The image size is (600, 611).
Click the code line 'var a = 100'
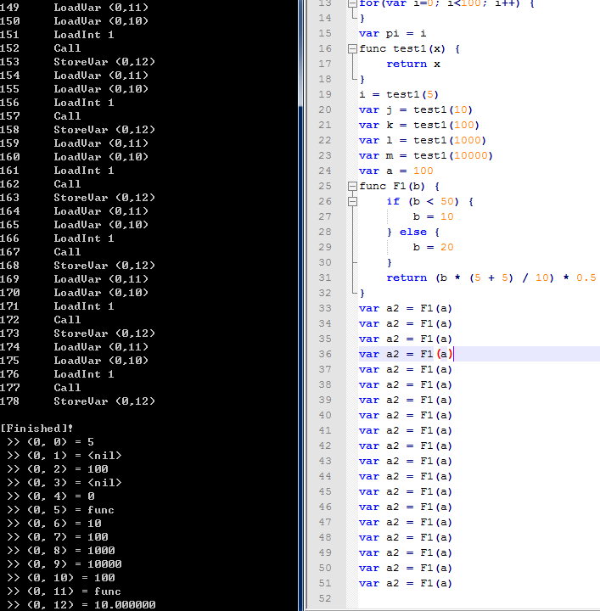pyautogui.click(x=395, y=171)
